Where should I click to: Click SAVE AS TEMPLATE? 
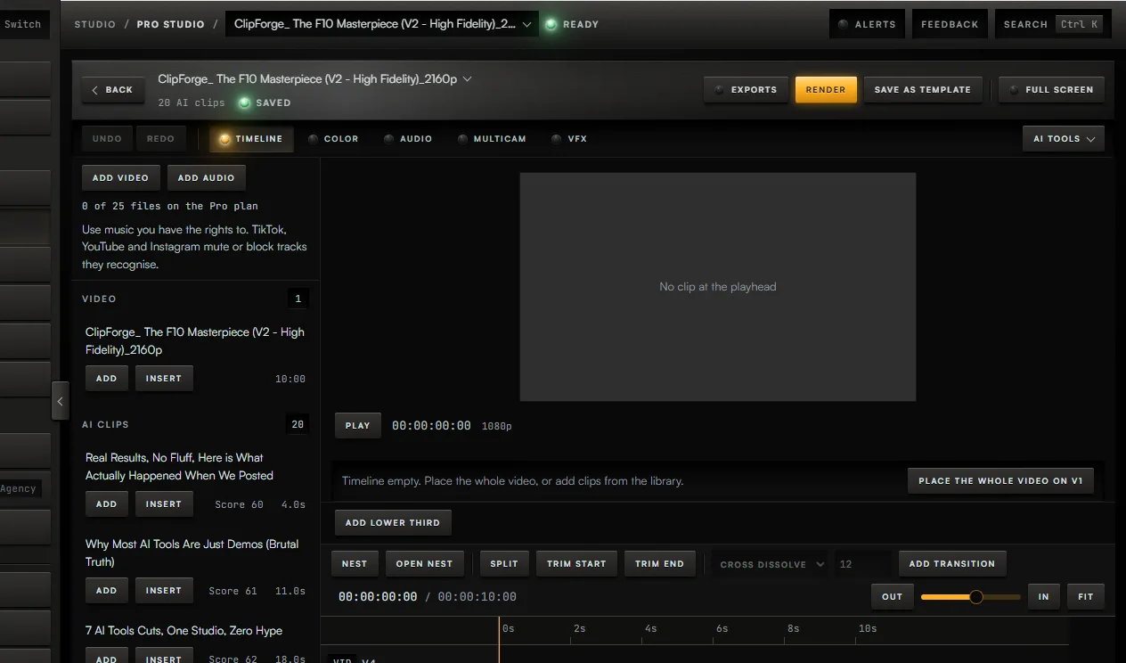pos(923,90)
